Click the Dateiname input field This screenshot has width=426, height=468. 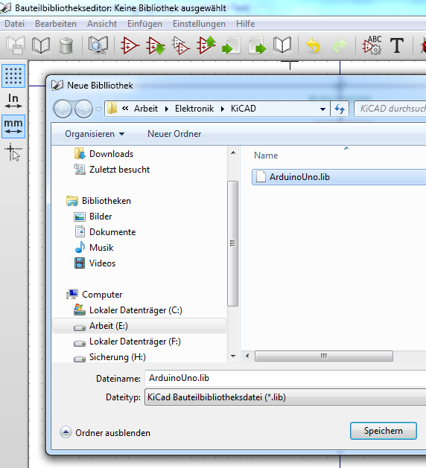point(285,378)
